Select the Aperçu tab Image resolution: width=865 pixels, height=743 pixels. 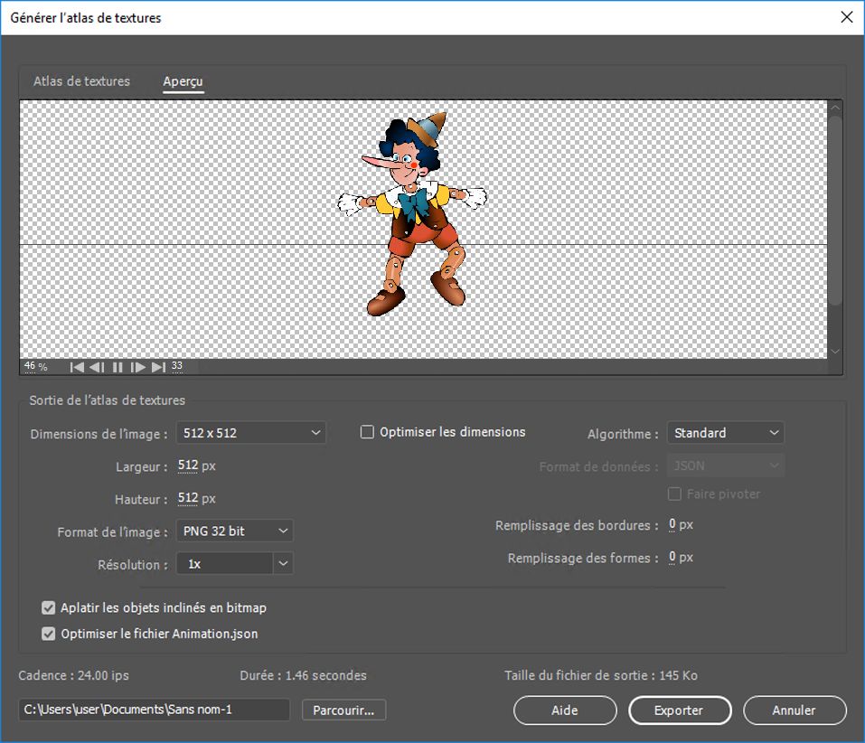(183, 81)
